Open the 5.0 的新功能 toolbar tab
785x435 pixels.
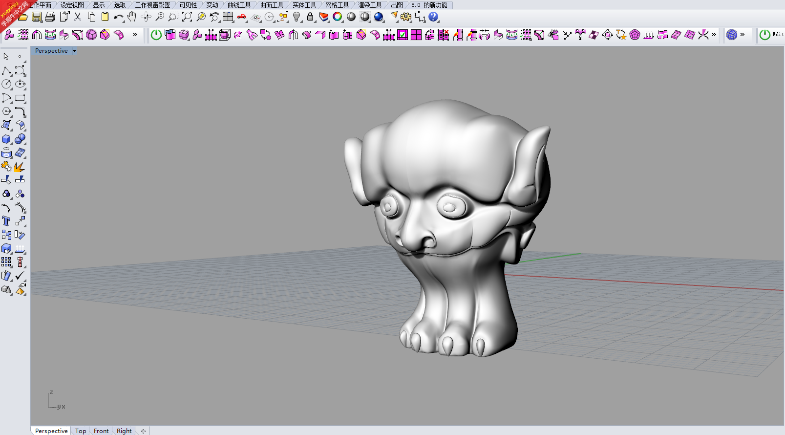click(x=429, y=5)
